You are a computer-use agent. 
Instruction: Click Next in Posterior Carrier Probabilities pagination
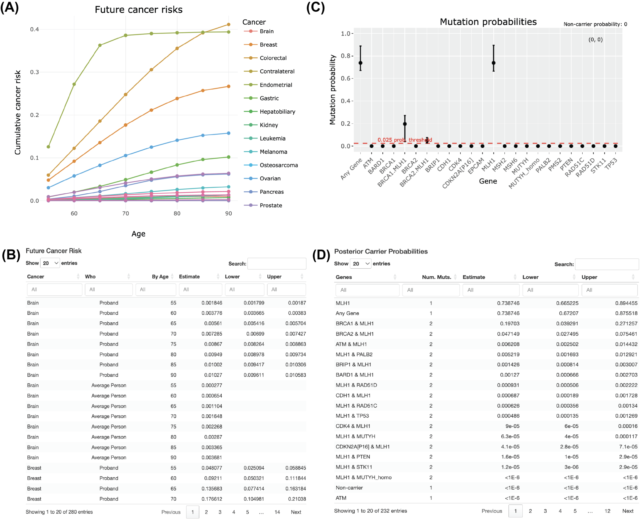pyautogui.click(x=628, y=511)
